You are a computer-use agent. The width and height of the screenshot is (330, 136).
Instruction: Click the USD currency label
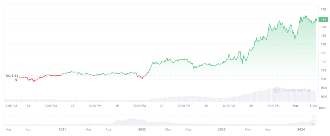tap(322, 108)
